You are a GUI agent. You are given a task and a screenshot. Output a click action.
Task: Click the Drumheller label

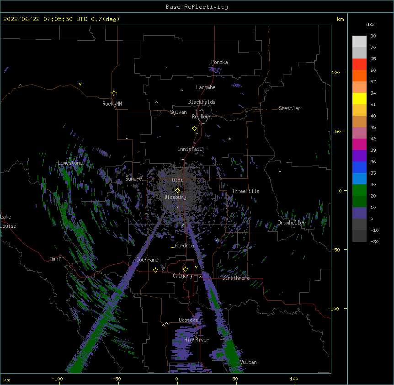pos(292,223)
